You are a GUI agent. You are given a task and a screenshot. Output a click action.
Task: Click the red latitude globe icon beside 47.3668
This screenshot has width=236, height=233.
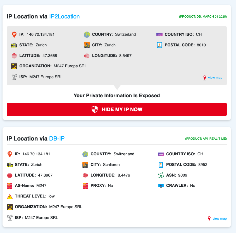(14, 56)
